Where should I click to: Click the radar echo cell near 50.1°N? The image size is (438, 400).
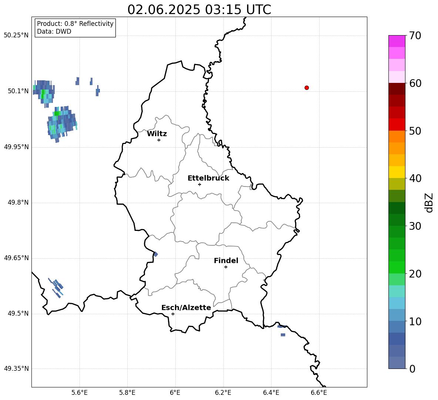(44, 94)
